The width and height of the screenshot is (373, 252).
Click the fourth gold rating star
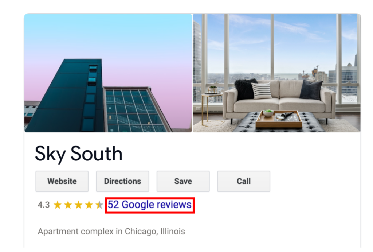(x=89, y=205)
